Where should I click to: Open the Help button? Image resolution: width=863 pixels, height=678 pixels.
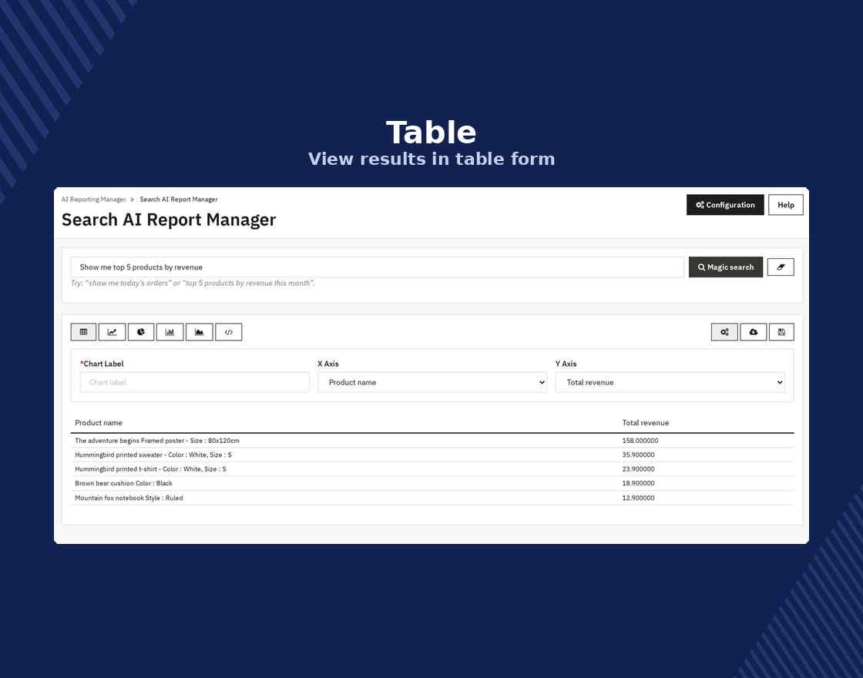786,205
